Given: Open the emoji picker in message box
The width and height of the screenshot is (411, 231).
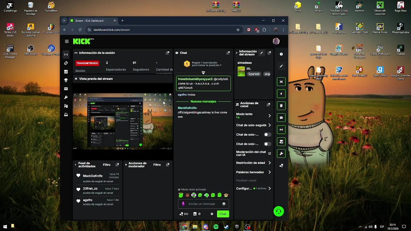Looking at the screenshot, I should [x=224, y=204].
